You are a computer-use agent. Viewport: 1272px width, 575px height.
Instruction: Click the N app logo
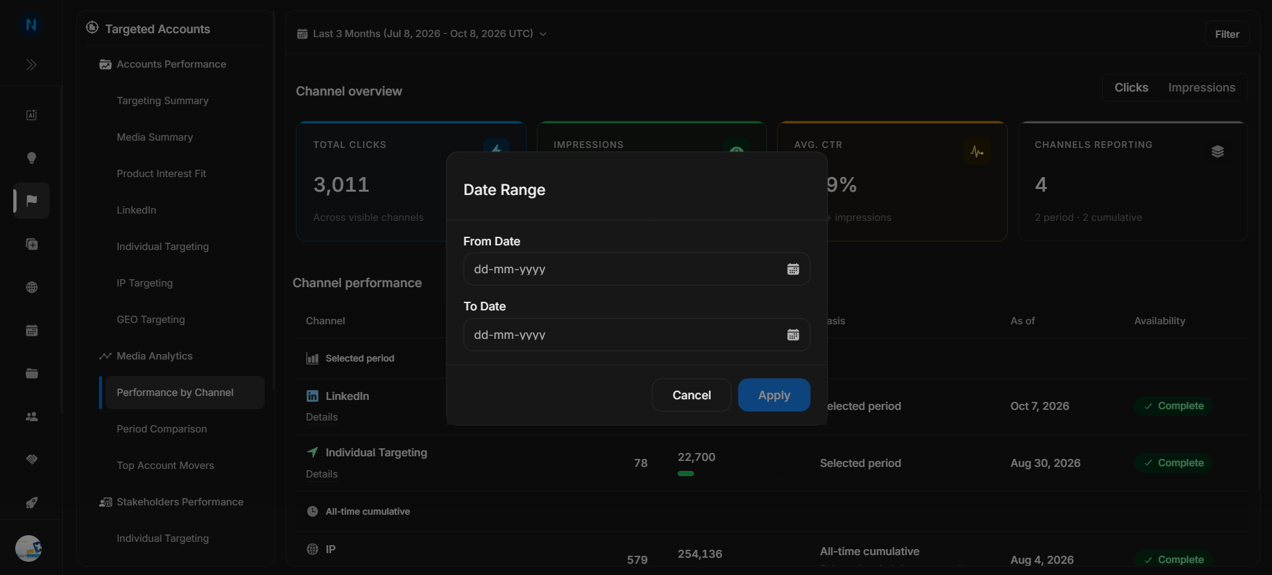coord(31,25)
